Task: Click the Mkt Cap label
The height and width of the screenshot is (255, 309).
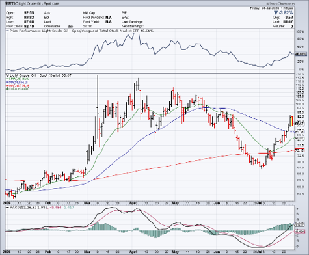Action: pyautogui.click(x=89, y=13)
